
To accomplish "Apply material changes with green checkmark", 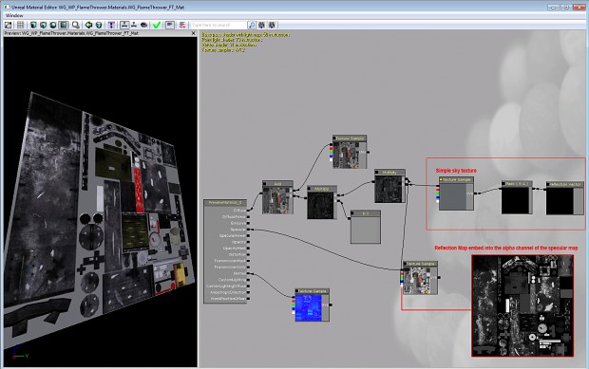I will coord(157,25).
